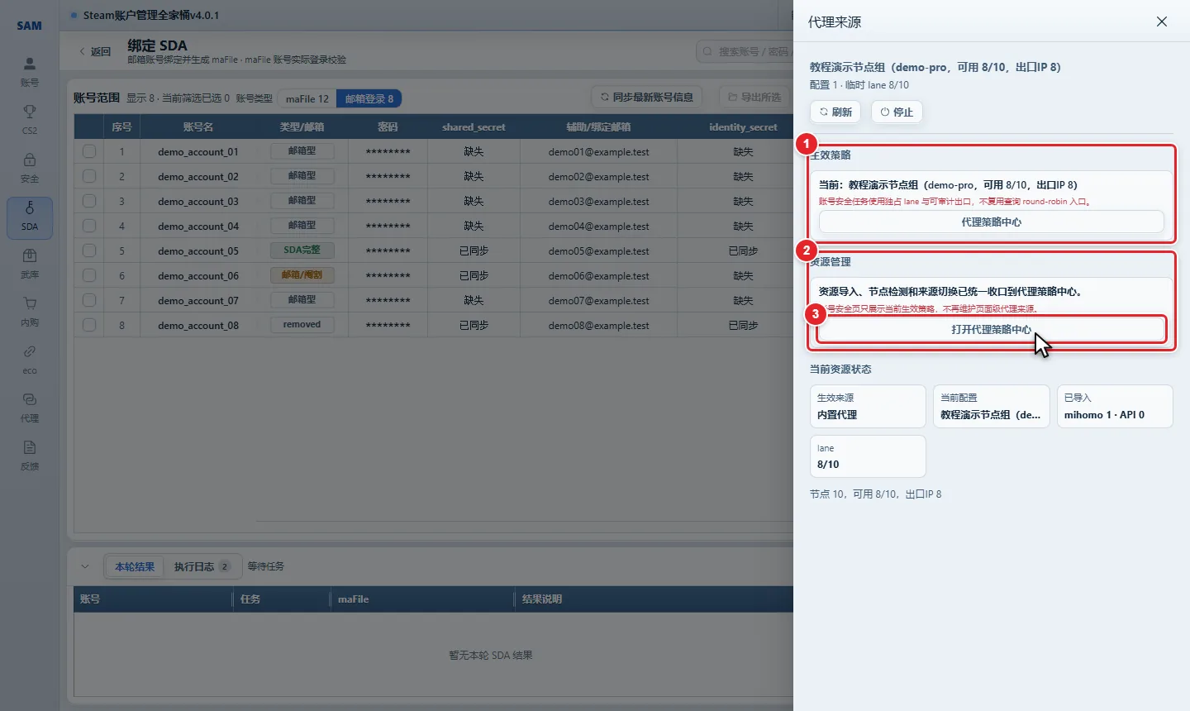The width and height of the screenshot is (1190, 711).
Task: Enable the checkbox for demo_account_08
Action: tap(89, 325)
